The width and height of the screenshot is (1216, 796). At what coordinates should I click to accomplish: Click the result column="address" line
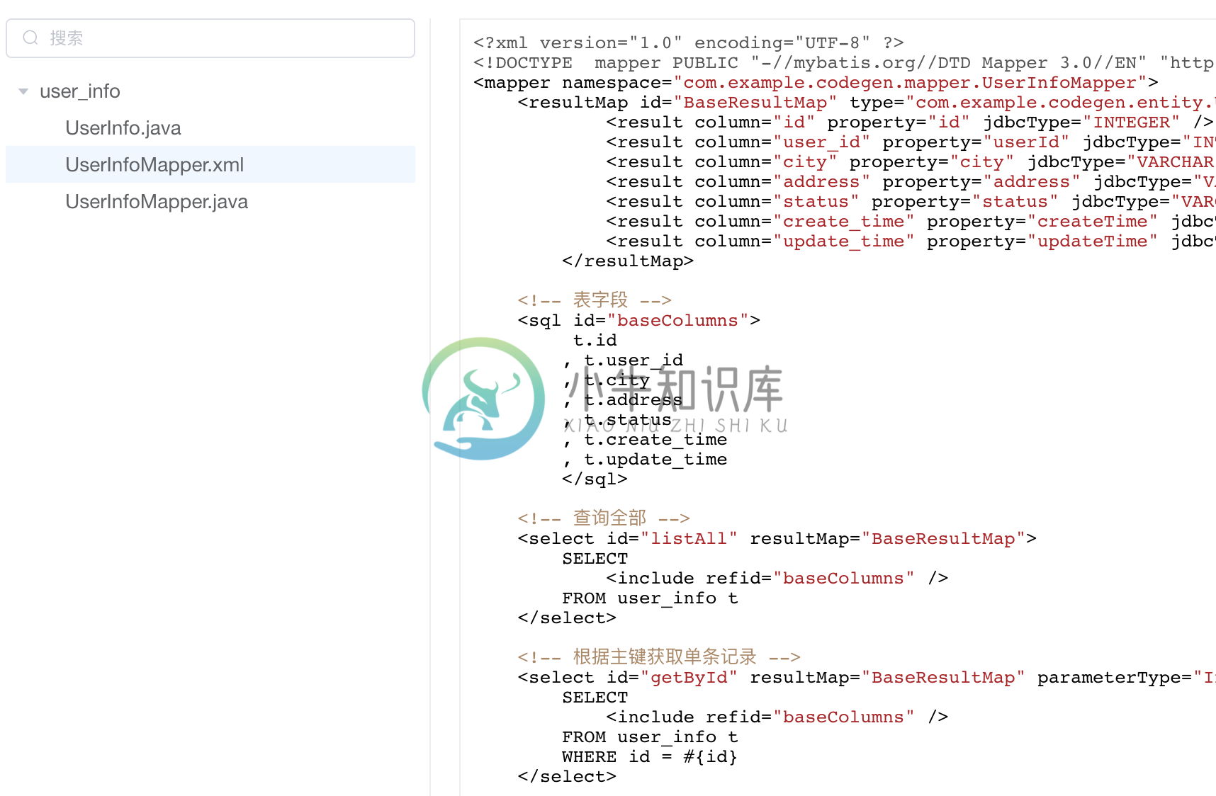[x=910, y=182]
